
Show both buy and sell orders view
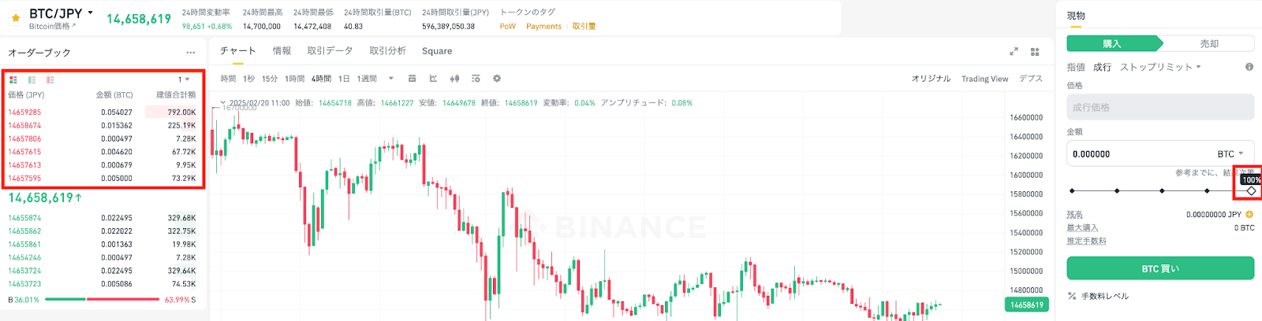13,79
